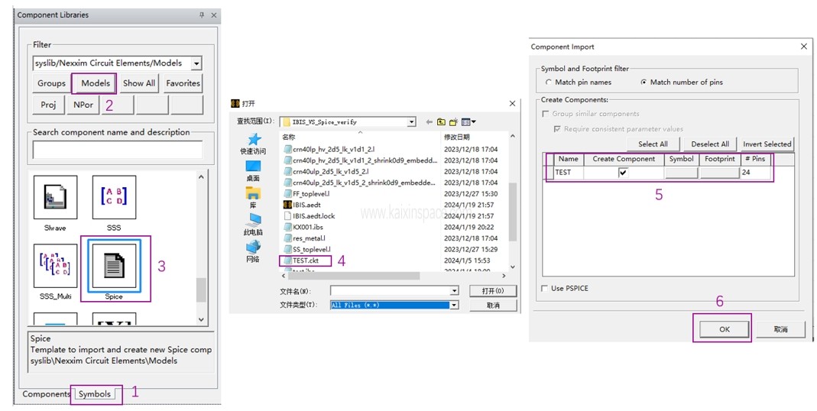Switch to the Symbols tab
The image size is (817, 411).
[95, 394]
